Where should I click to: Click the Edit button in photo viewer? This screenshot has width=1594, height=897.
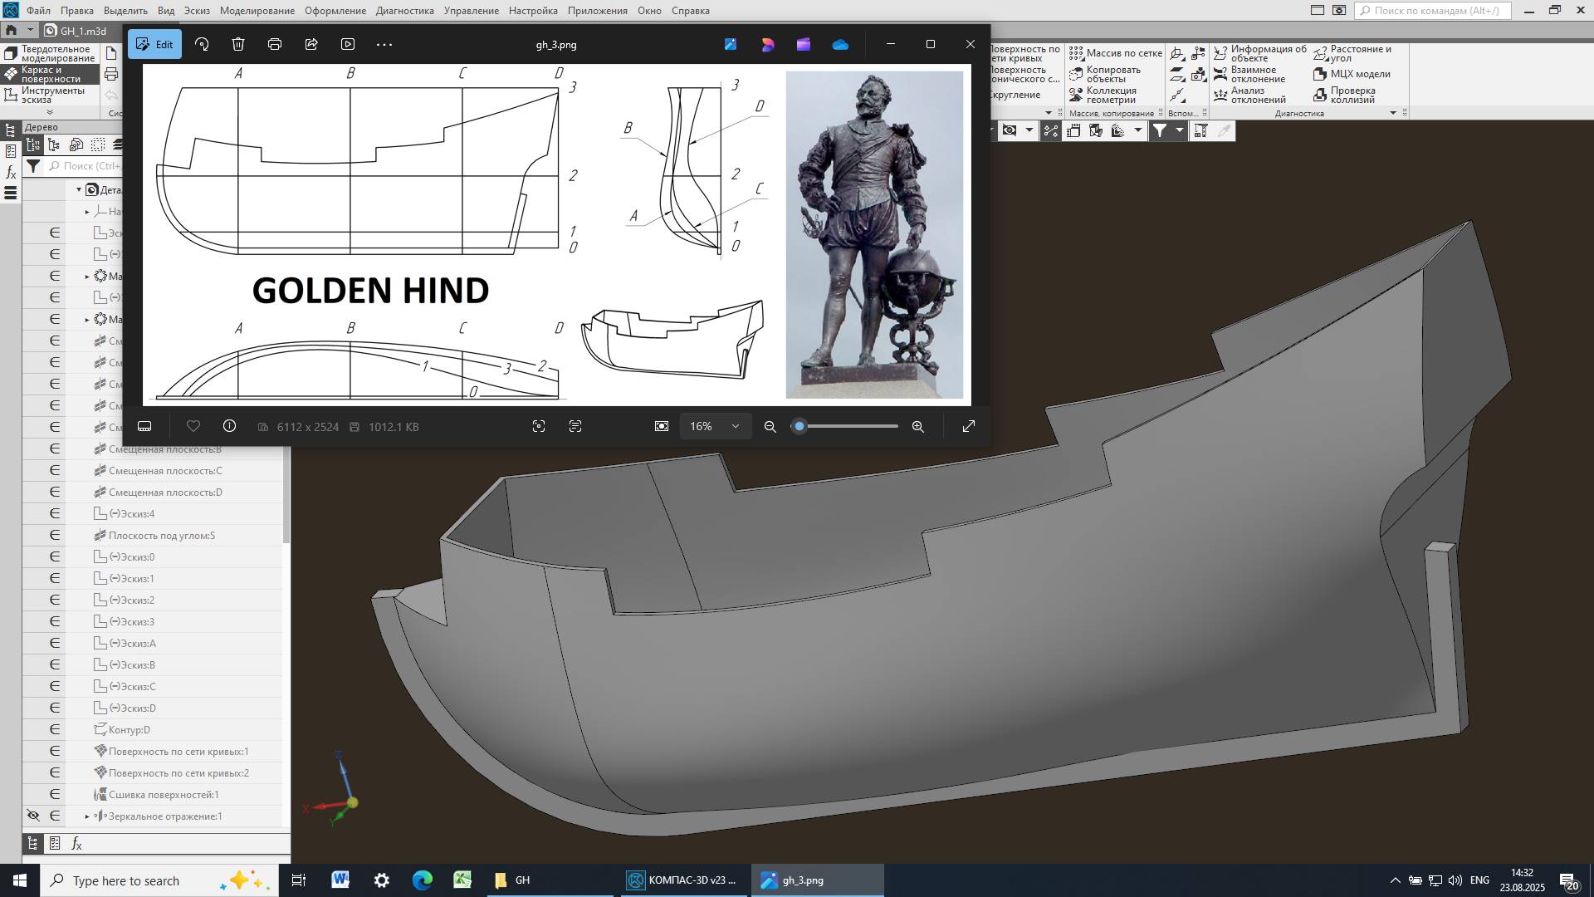coord(154,44)
